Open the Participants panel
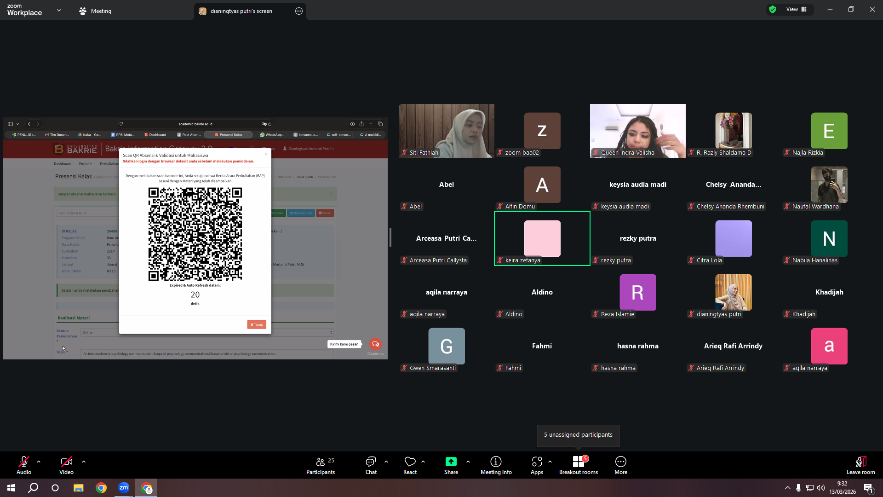This screenshot has height=497, width=883. pos(321,465)
